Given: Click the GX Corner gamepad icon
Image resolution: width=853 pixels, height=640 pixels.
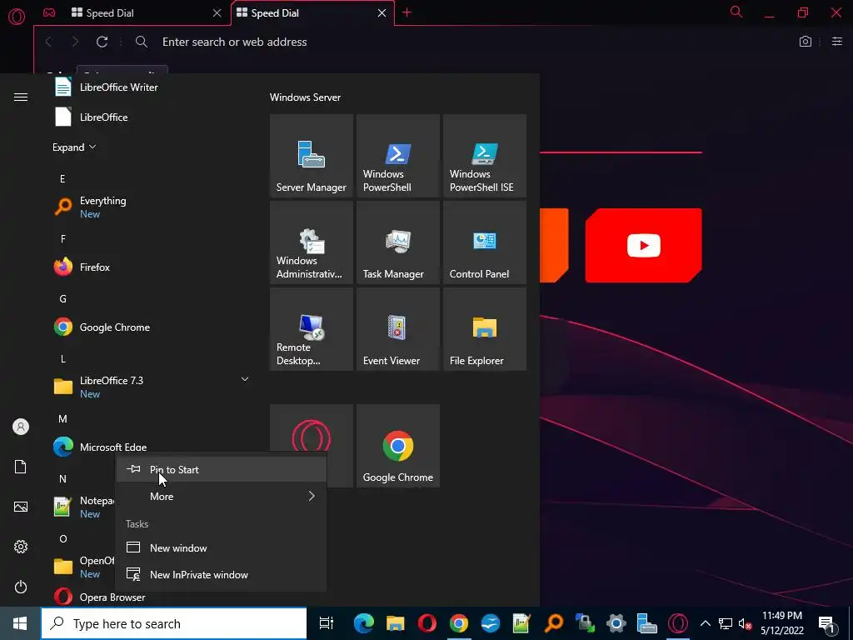Looking at the screenshot, I should pyautogui.click(x=49, y=12).
